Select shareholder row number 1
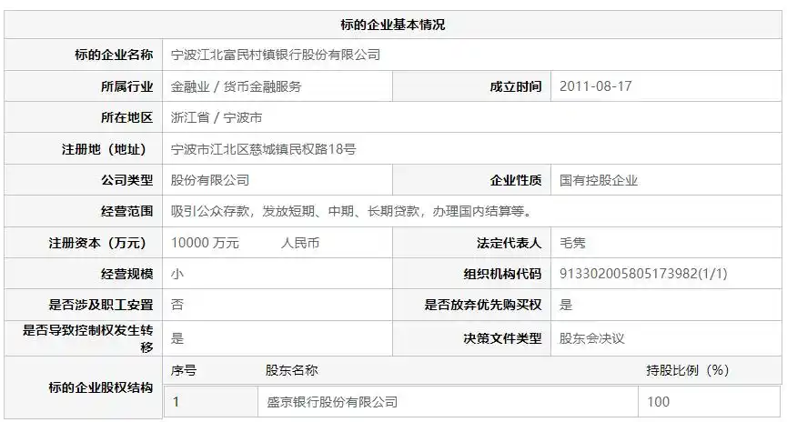This screenshot has height=422, width=787. coord(177,401)
